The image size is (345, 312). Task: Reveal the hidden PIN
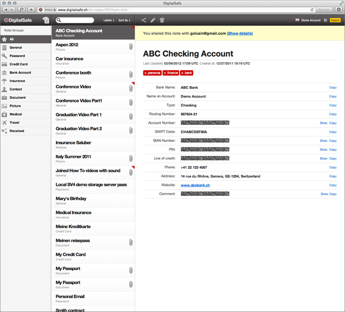[x=323, y=150]
